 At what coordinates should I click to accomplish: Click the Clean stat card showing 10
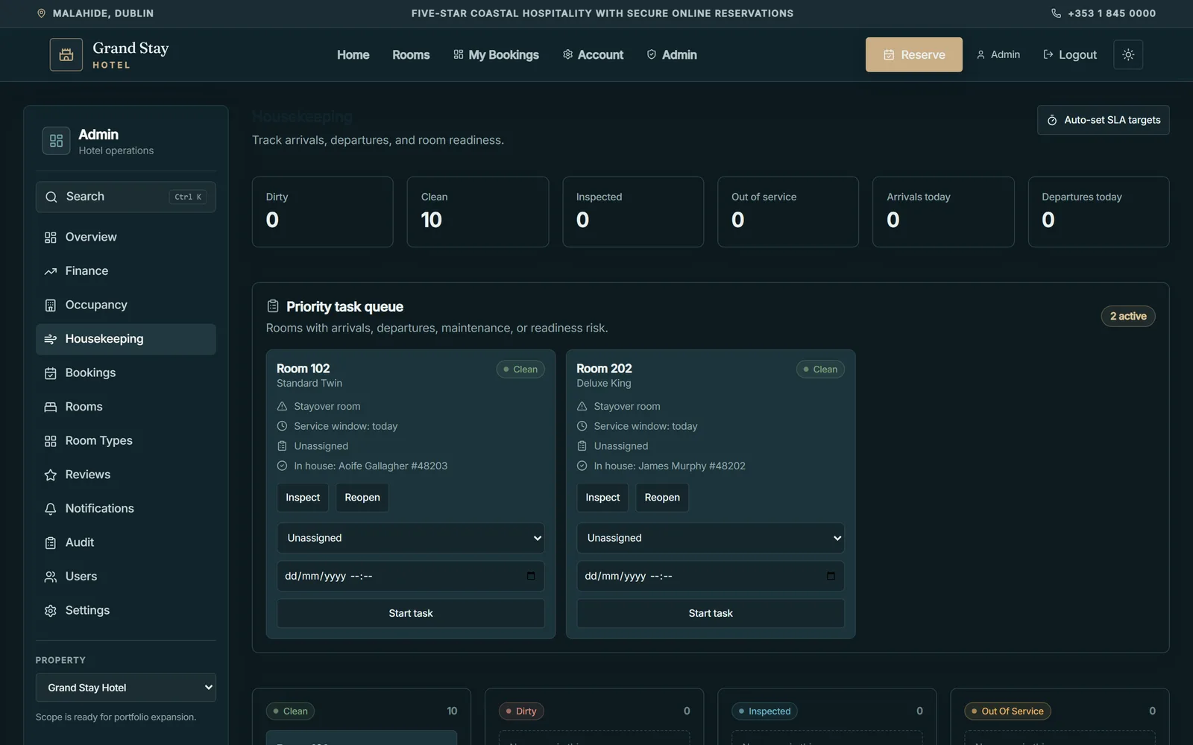click(x=478, y=212)
